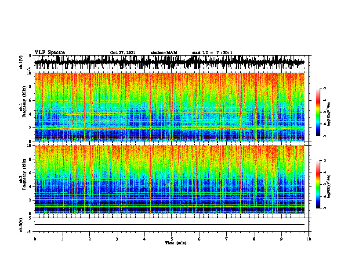Viewport: 348px width, 268px height.
Task: Click the "-3" label on ch.1 colorbar
Action: 324,88
